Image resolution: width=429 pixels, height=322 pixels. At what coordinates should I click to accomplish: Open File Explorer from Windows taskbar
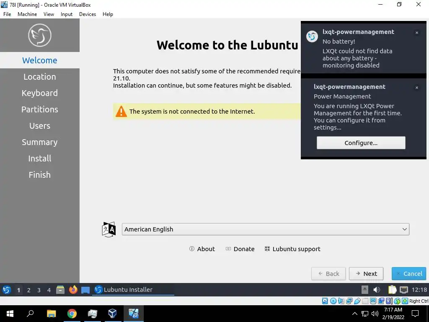tap(51, 314)
